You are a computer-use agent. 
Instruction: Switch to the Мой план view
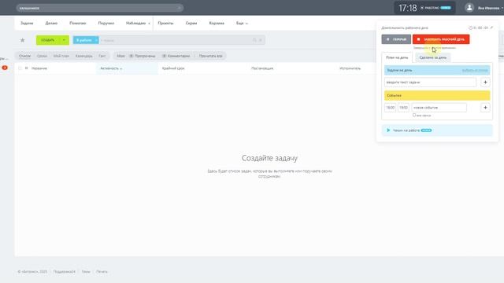pos(61,56)
